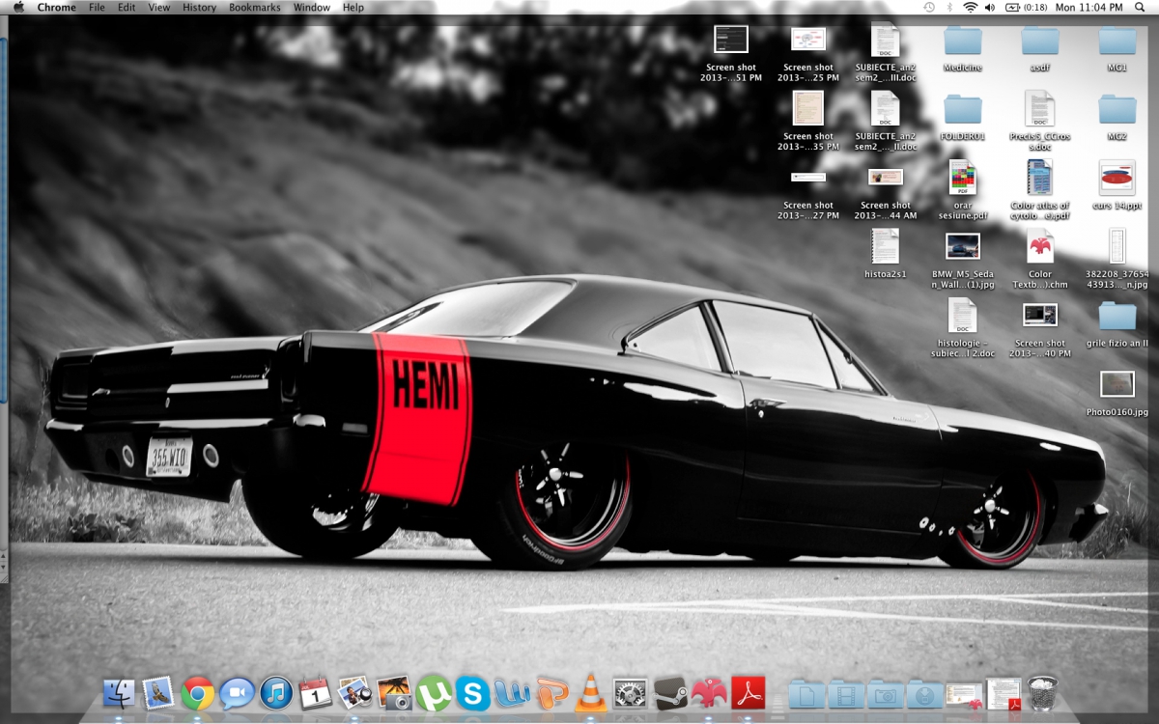Image resolution: width=1159 pixels, height=724 pixels.
Task: Open the Documents folder stack in Dock
Action: click(x=807, y=693)
